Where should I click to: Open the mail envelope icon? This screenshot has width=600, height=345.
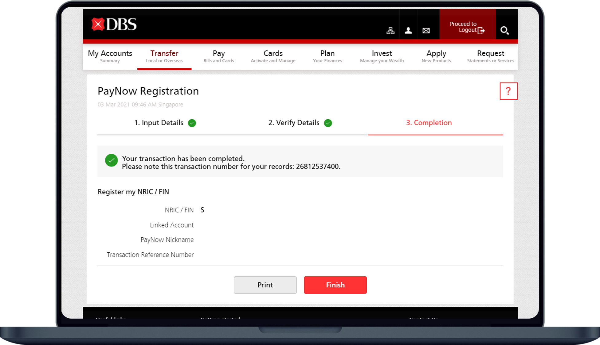point(426,30)
